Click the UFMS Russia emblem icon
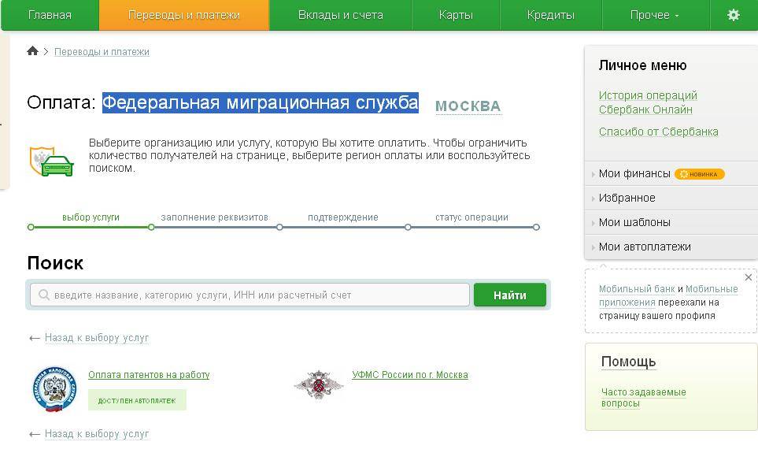758x449 pixels. pyautogui.click(x=318, y=384)
